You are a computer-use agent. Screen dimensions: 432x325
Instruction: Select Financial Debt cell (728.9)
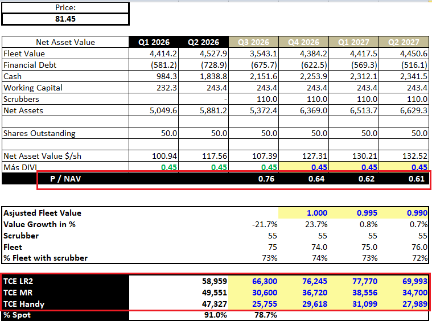coord(204,65)
